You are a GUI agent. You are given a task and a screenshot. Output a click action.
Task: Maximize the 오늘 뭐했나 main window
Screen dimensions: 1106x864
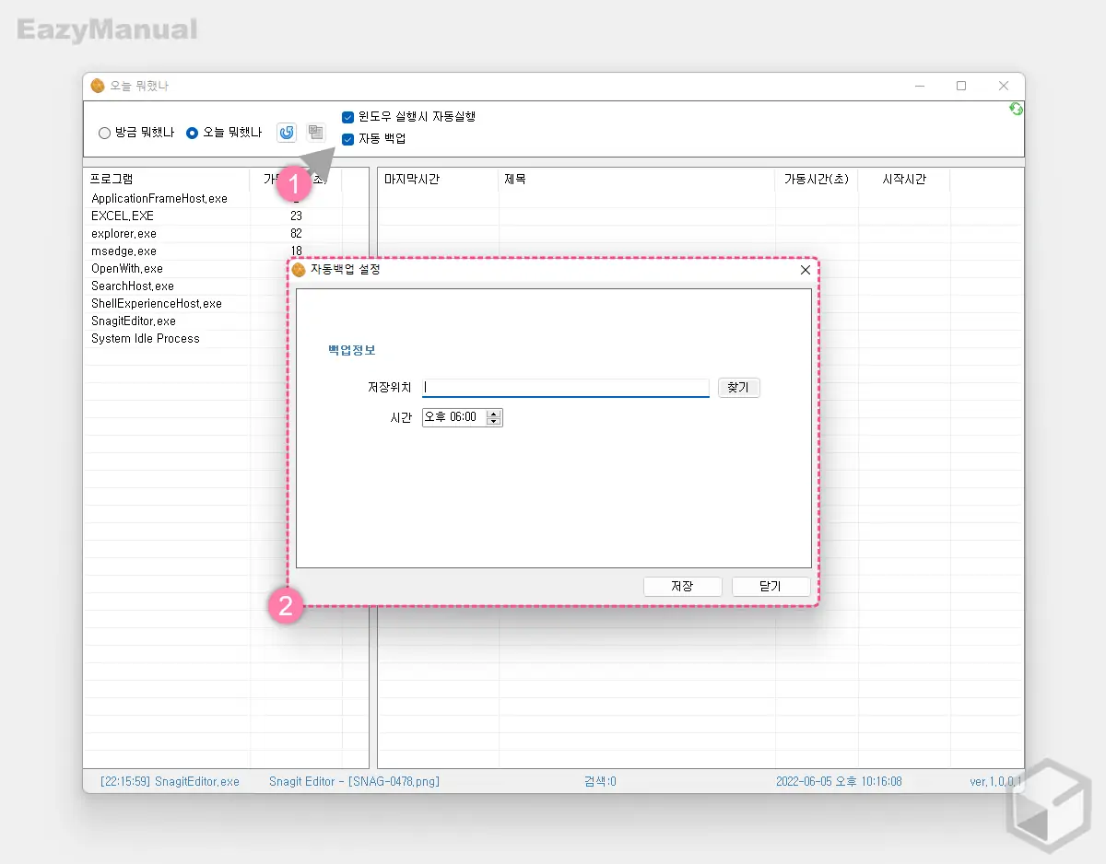[x=961, y=86]
